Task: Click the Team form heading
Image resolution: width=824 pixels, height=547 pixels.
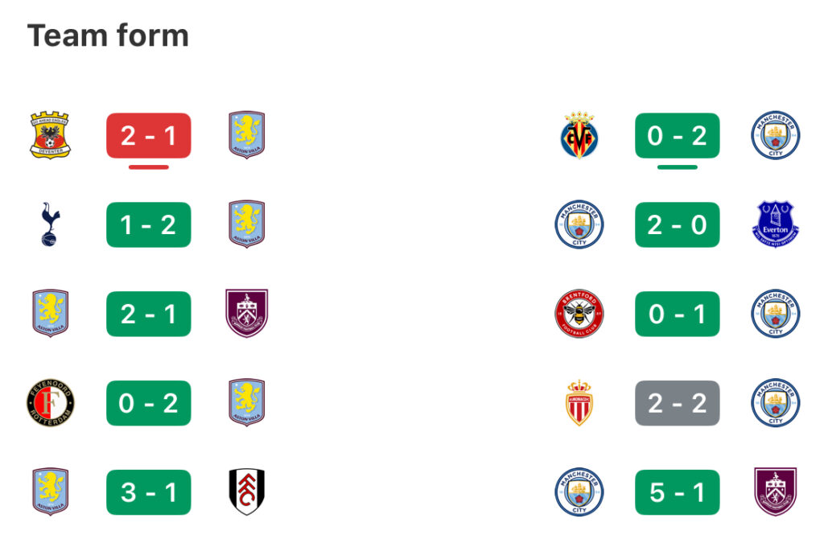Action: pos(108,35)
